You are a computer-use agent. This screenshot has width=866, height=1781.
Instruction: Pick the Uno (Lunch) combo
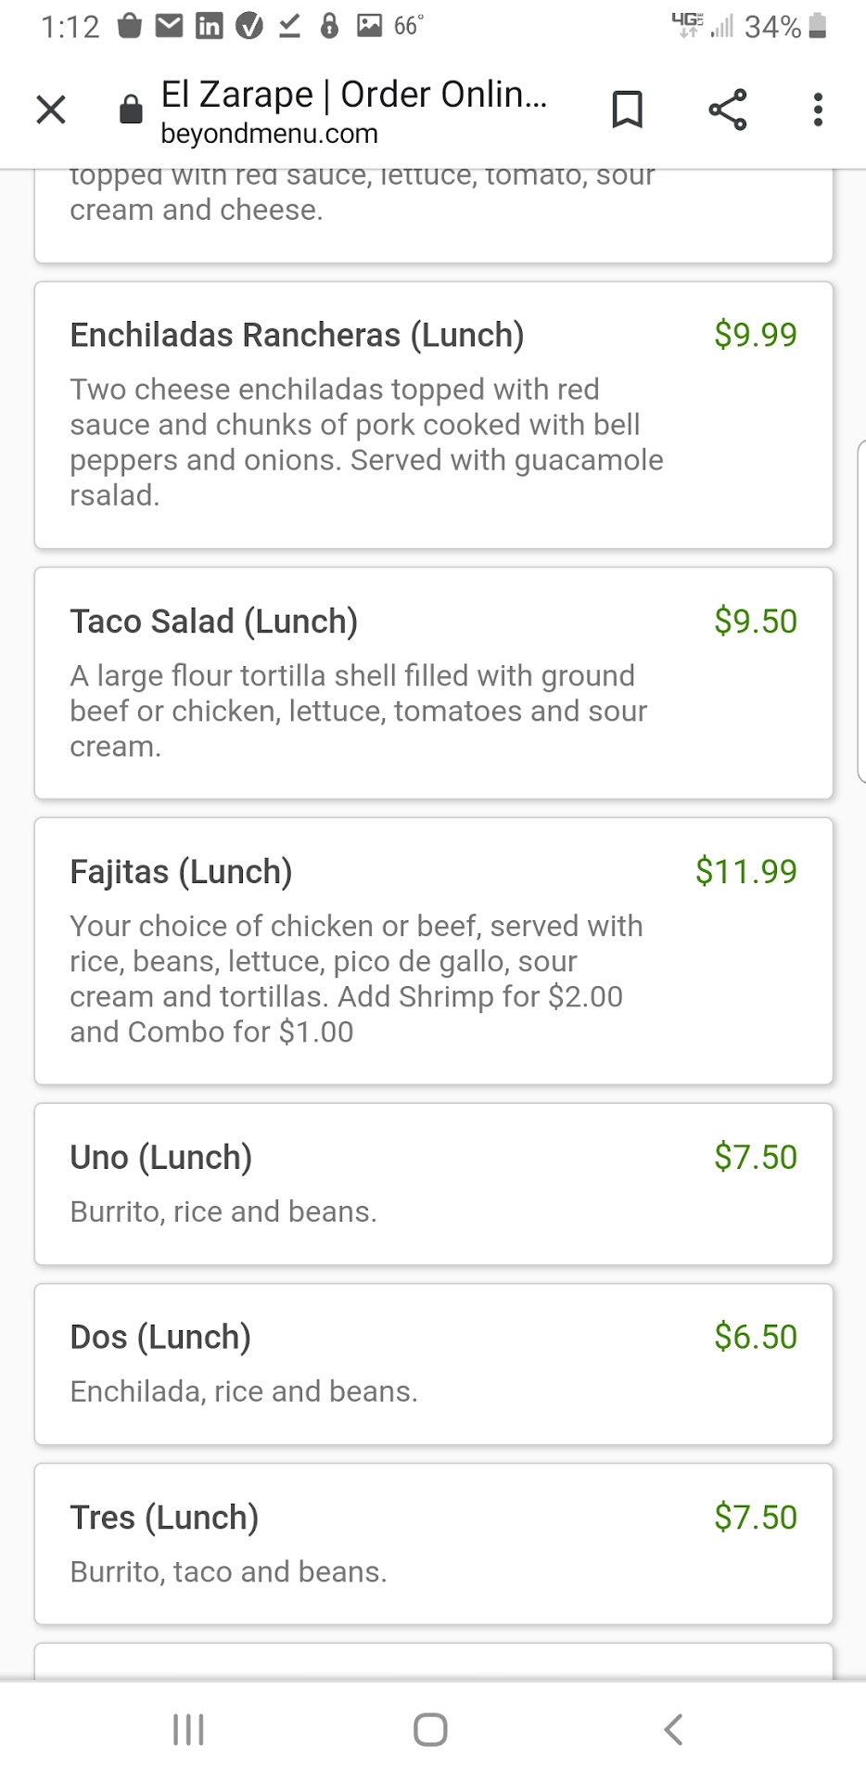pos(161,1158)
